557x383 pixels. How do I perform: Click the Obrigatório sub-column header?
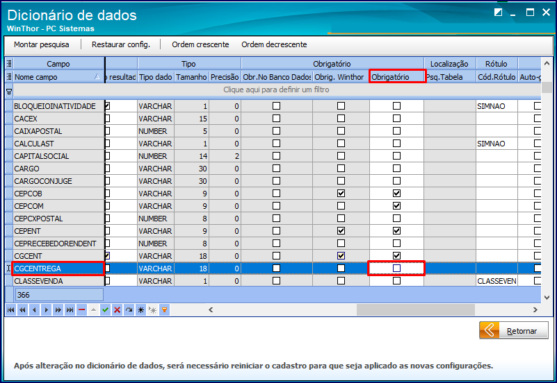(397, 77)
